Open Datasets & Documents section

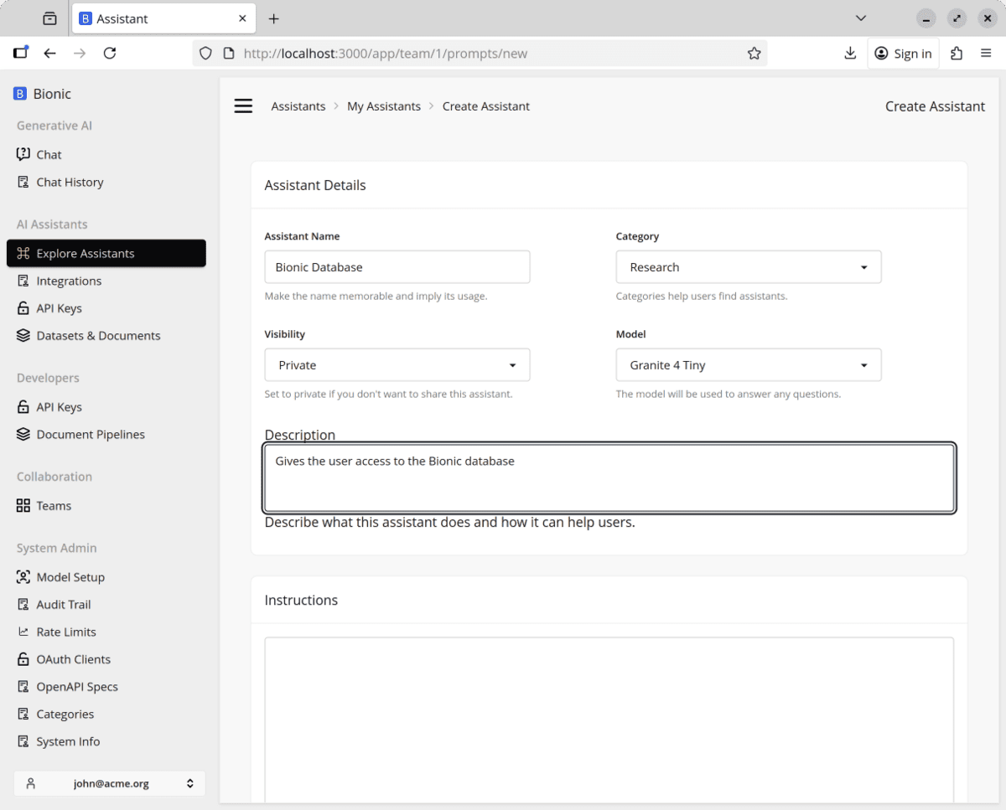point(98,335)
